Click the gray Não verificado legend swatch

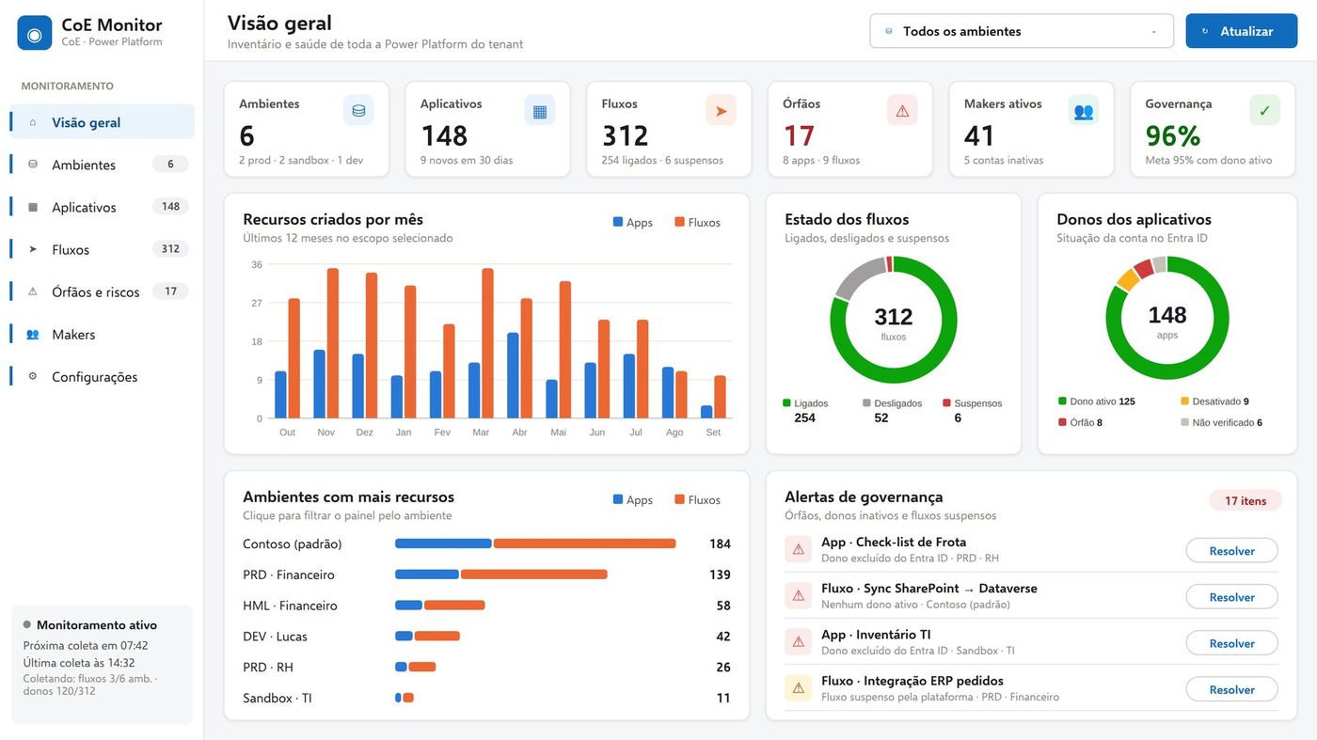(1184, 422)
